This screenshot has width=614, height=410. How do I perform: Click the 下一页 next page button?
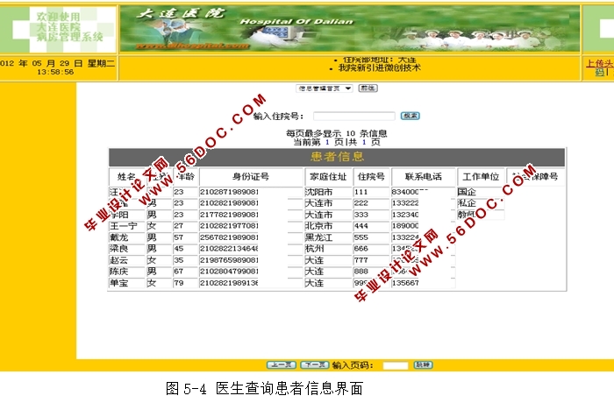[x=314, y=365]
